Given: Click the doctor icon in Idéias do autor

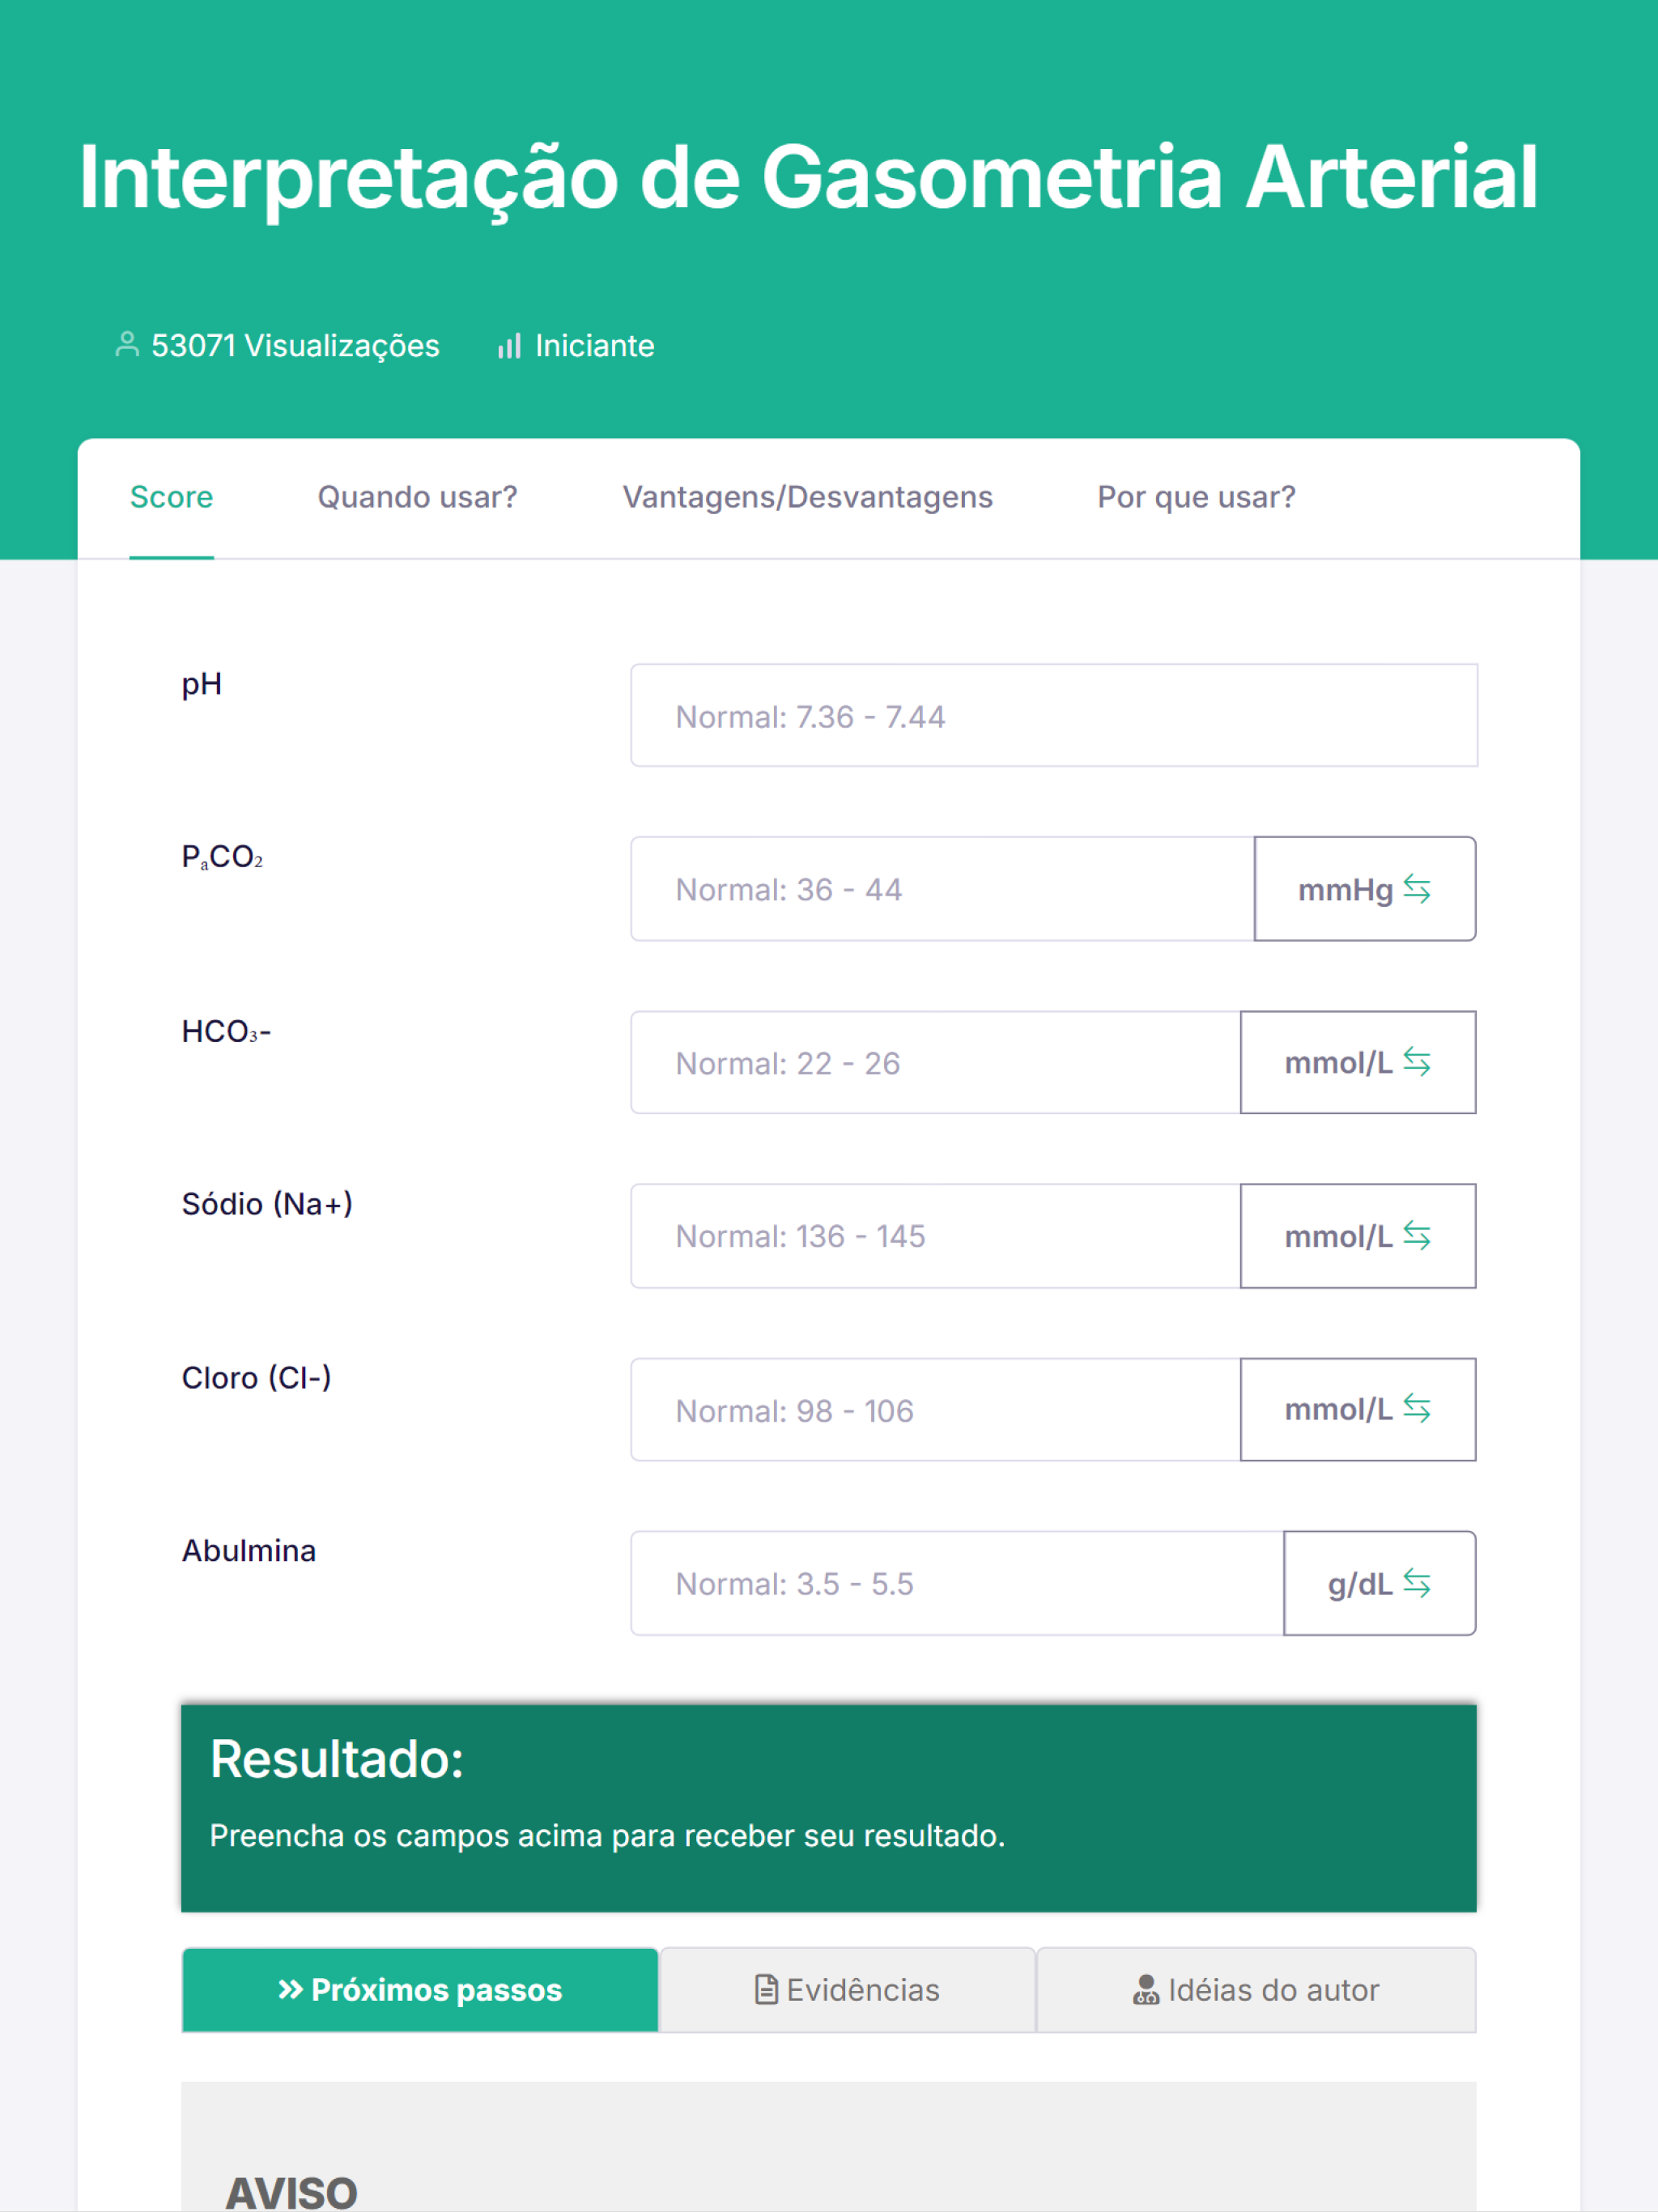Looking at the screenshot, I should (1146, 1990).
